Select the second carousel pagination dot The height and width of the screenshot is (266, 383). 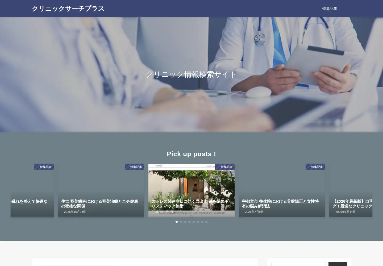pos(181,222)
